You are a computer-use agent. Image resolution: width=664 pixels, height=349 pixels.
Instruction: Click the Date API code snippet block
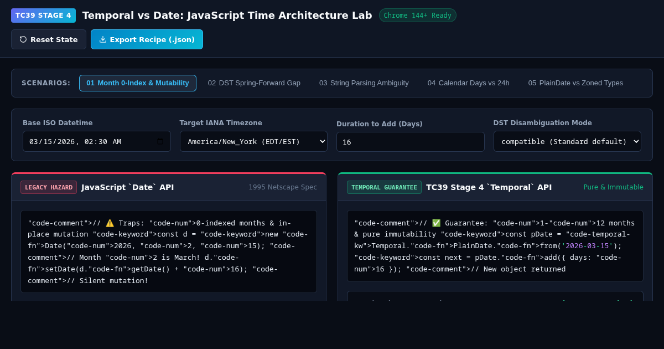click(169, 252)
